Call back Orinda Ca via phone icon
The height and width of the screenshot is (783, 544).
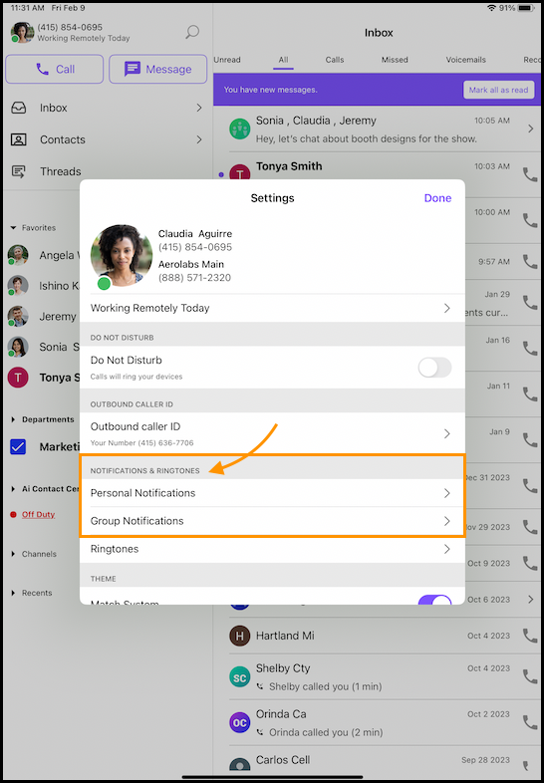tap(529, 722)
